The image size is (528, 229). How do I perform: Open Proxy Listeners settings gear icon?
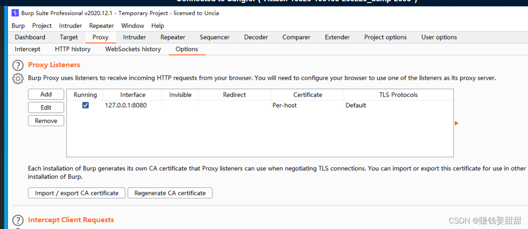pos(18,78)
